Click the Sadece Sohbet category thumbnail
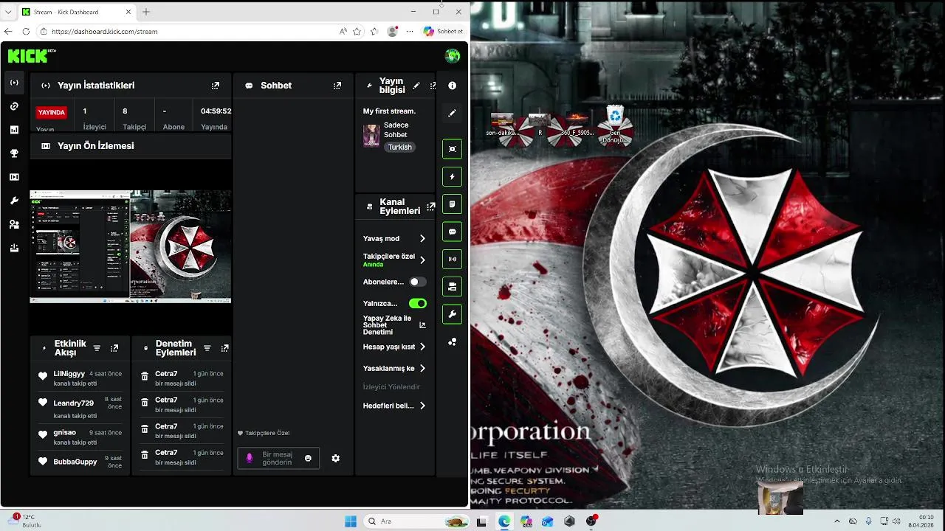945x531 pixels. coord(371,136)
